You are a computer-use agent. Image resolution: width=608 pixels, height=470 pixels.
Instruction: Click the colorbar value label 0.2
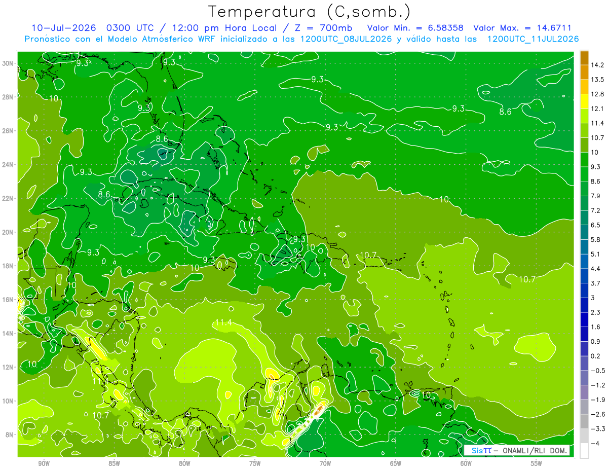(594, 356)
